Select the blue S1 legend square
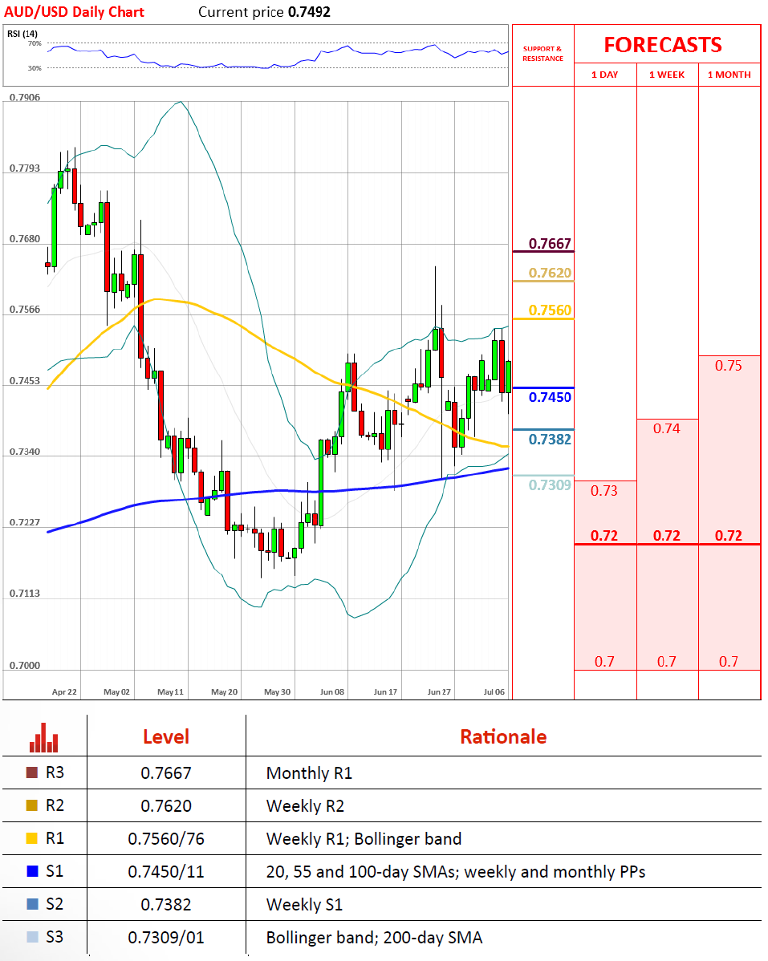 (x=32, y=871)
